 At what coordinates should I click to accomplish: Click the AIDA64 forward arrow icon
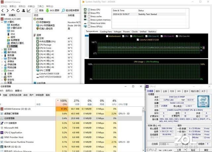coord(8,11)
